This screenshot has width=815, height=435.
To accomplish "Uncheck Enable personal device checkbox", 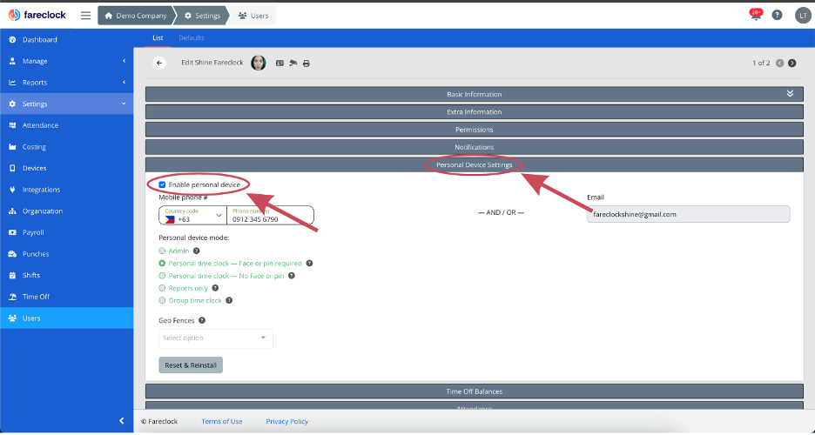I will [x=163, y=184].
